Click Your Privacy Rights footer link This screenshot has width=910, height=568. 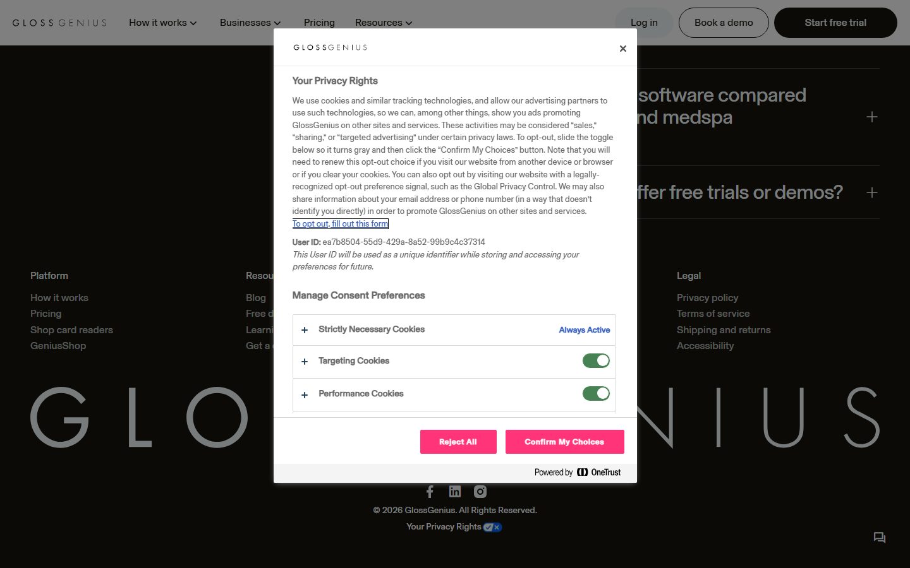coord(444,527)
